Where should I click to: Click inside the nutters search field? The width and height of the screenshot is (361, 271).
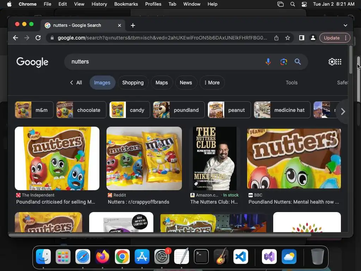pyautogui.click(x=166, y=62)
